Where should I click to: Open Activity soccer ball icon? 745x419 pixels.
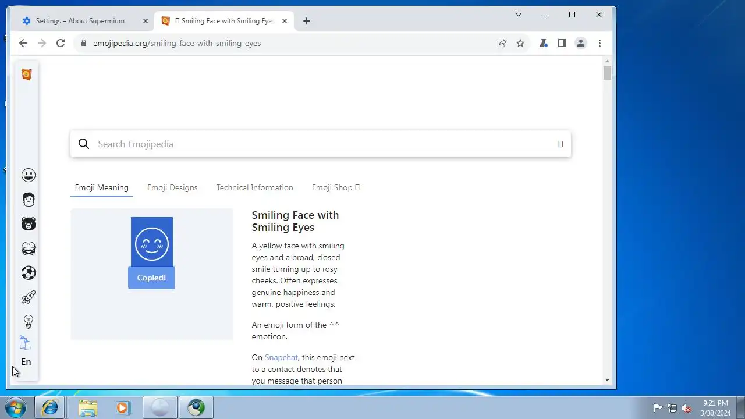point(29,273)
